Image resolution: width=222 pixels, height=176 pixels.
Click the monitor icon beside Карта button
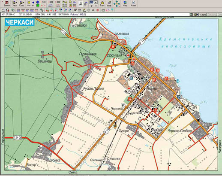pyautogui.click(x=196, y=15)
